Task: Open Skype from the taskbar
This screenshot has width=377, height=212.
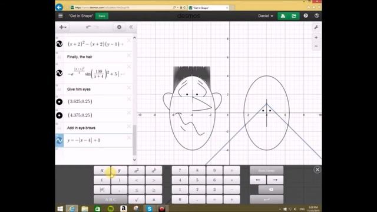Action: pyautogui.click(x=149, y=208)
